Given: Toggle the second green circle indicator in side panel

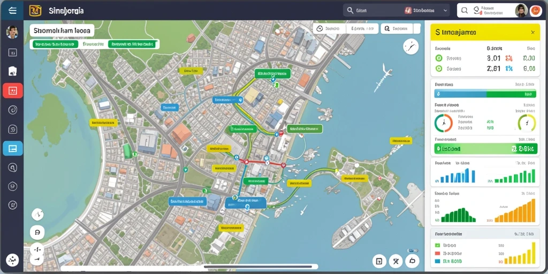Looking at the screenshot, I should [439, 69].
